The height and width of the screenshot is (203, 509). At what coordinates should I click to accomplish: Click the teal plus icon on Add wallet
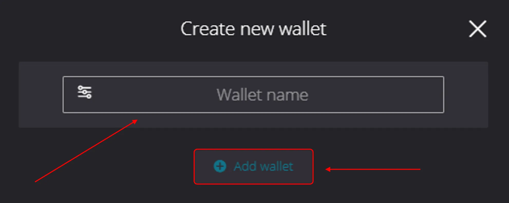220,166
